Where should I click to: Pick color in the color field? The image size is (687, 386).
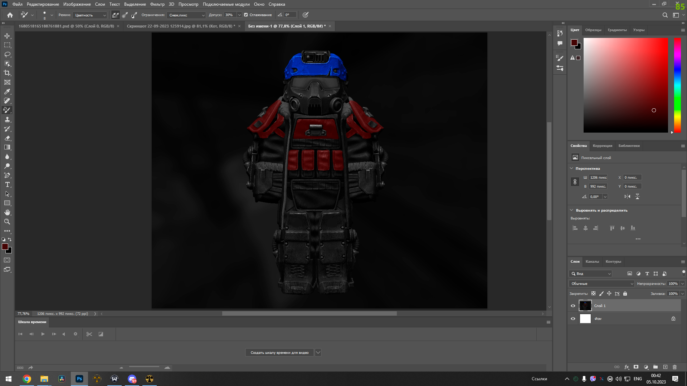pyautogui.click(x=625, y=85)
